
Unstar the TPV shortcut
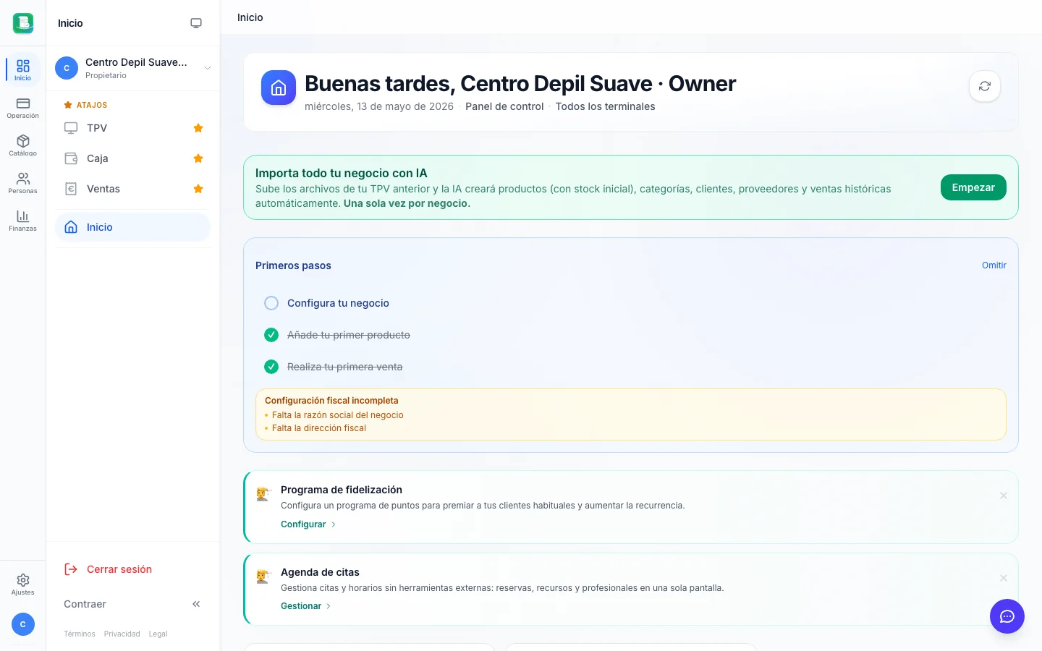pyautogui.click(x=198, y=128)
